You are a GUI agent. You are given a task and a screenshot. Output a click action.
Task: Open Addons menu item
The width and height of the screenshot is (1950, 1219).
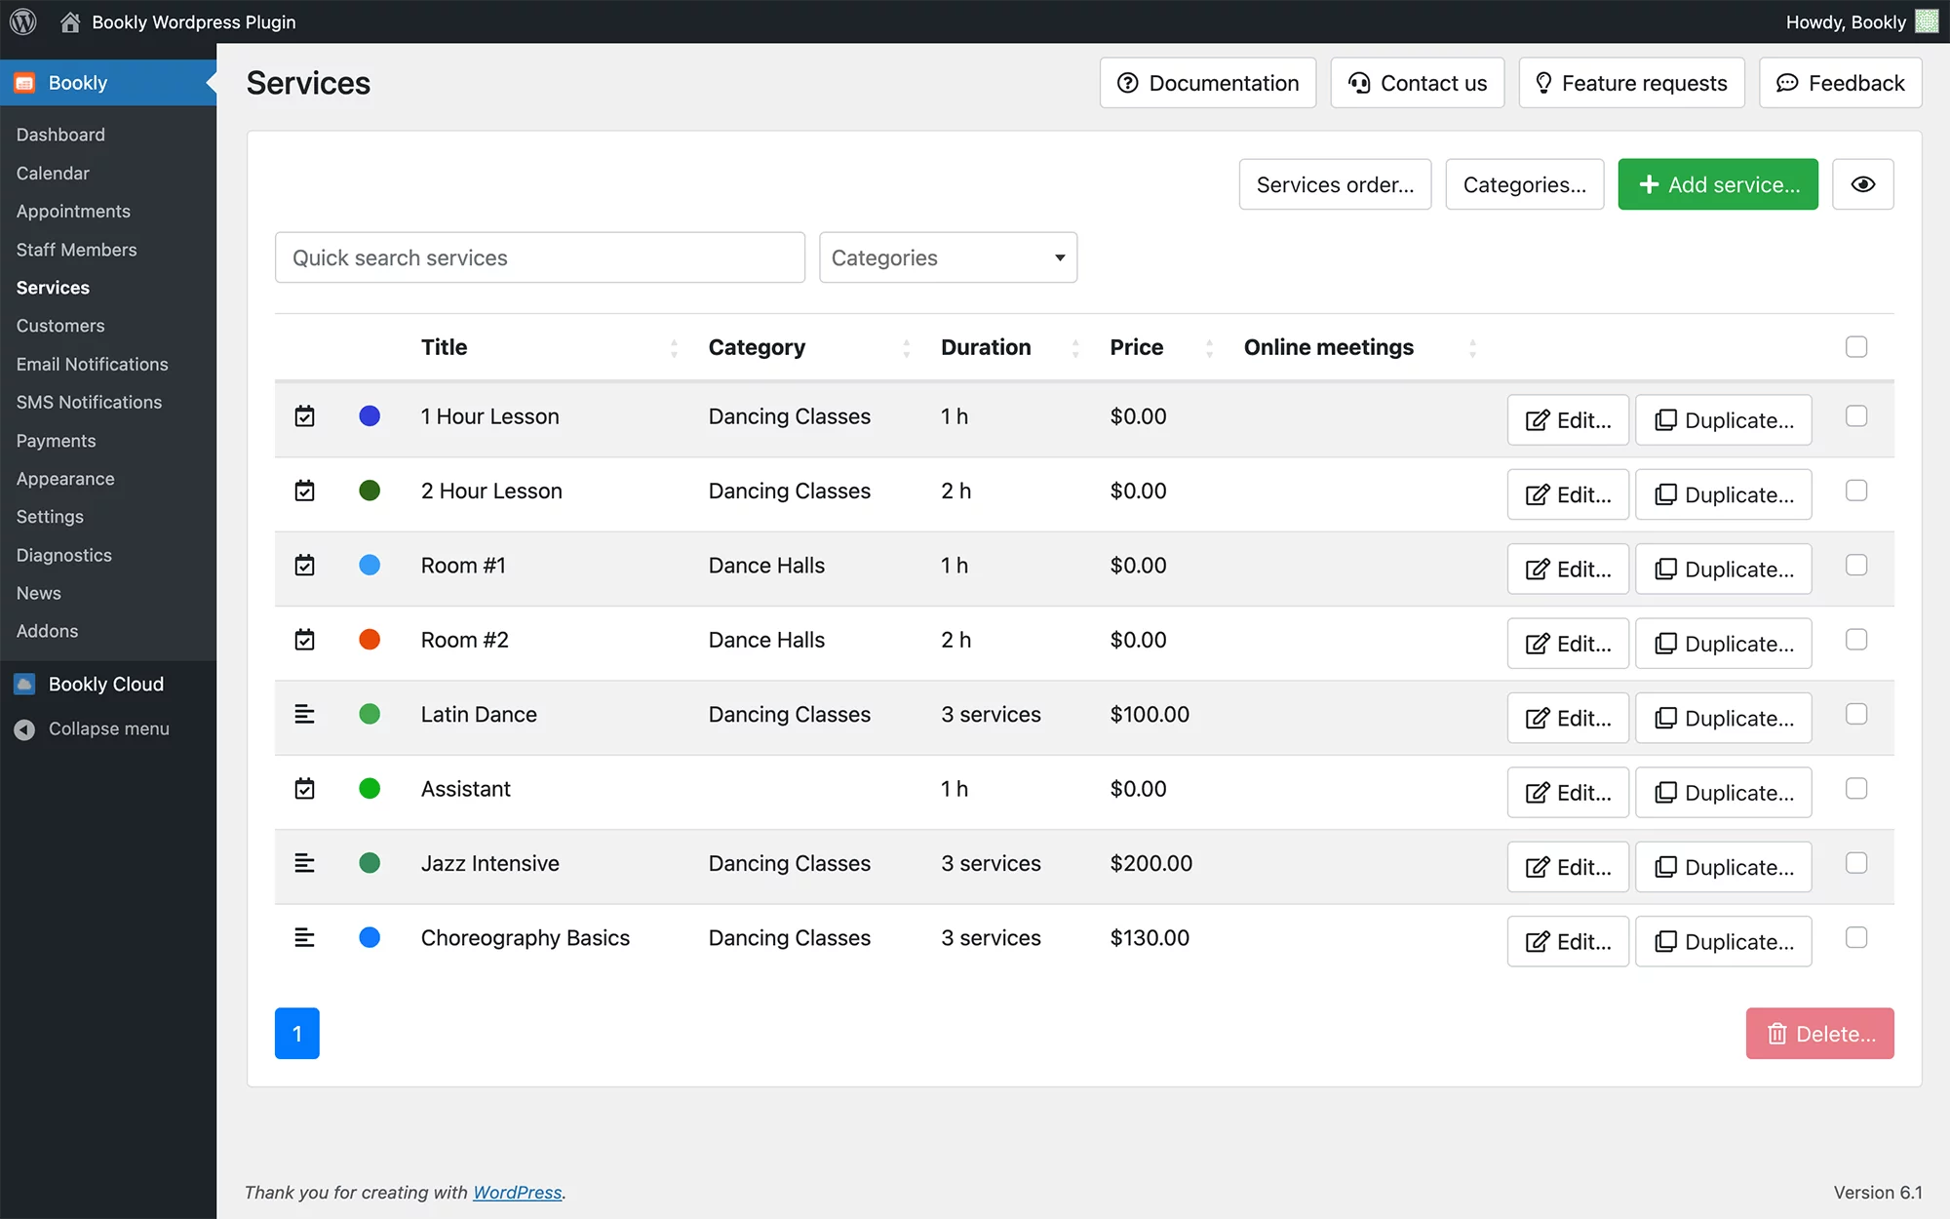(x=47, y=631)
